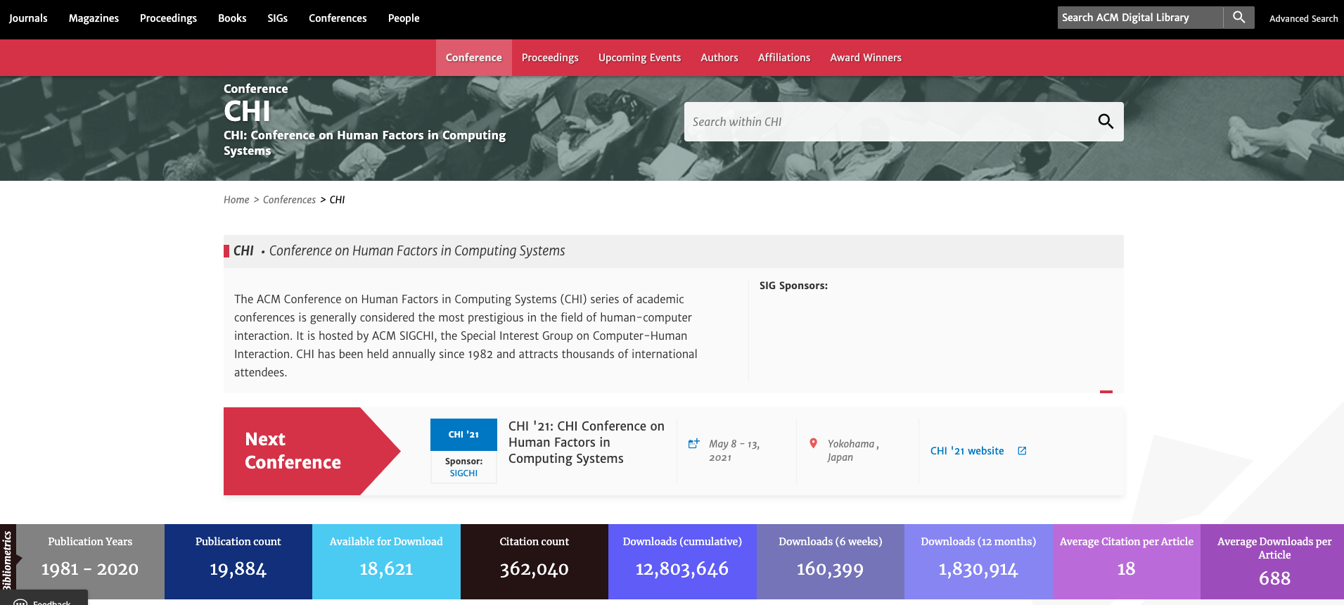
Task: Open the Journals menu
Action: point(28,18)
